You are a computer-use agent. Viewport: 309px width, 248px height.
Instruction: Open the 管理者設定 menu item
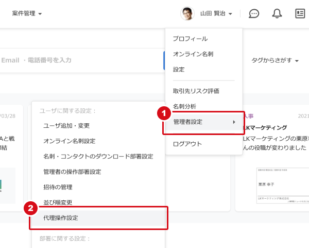click(204, 122)
